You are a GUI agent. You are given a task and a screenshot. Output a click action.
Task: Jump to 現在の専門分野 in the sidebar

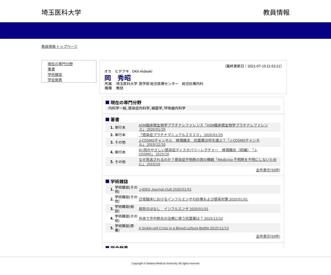pos(60,64)
